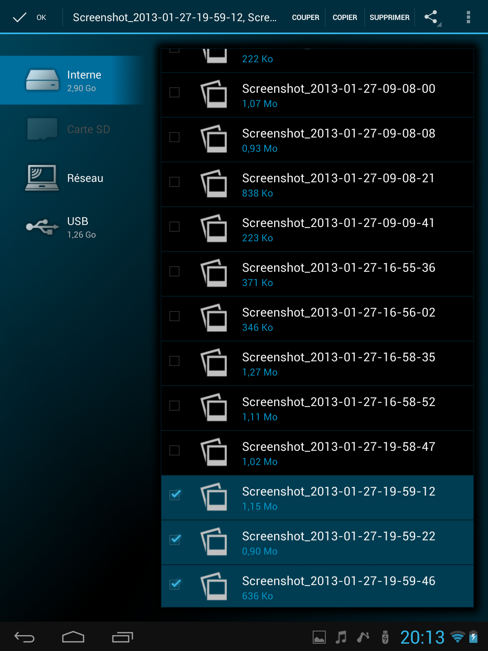Tap the share icon in top bar
Screen dimensions: 488x651
(431, 17)
